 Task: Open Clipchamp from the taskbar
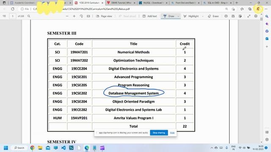[102, 148]
